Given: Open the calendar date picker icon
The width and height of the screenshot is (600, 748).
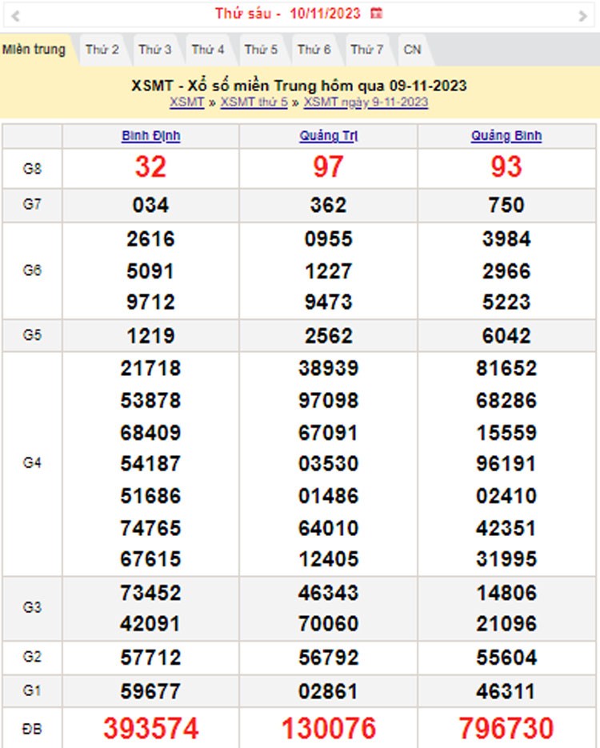Looking at the screenshot, I should [x=377, y=14].
